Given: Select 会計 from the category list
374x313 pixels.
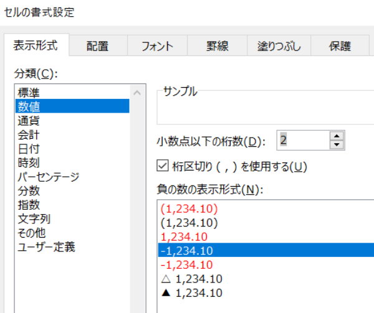Looking at the screenshot, I should point(29,134).
